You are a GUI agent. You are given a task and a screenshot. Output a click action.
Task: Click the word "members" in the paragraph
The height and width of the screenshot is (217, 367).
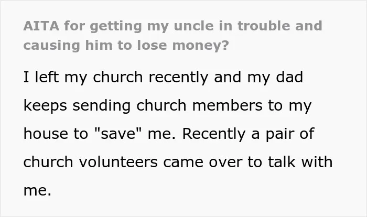coord(227,105)
